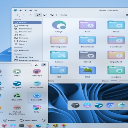This screenshot has width=128, height=128.
Task: Launch Virtual Machine Manager
Action: click(x=17, y=108)
